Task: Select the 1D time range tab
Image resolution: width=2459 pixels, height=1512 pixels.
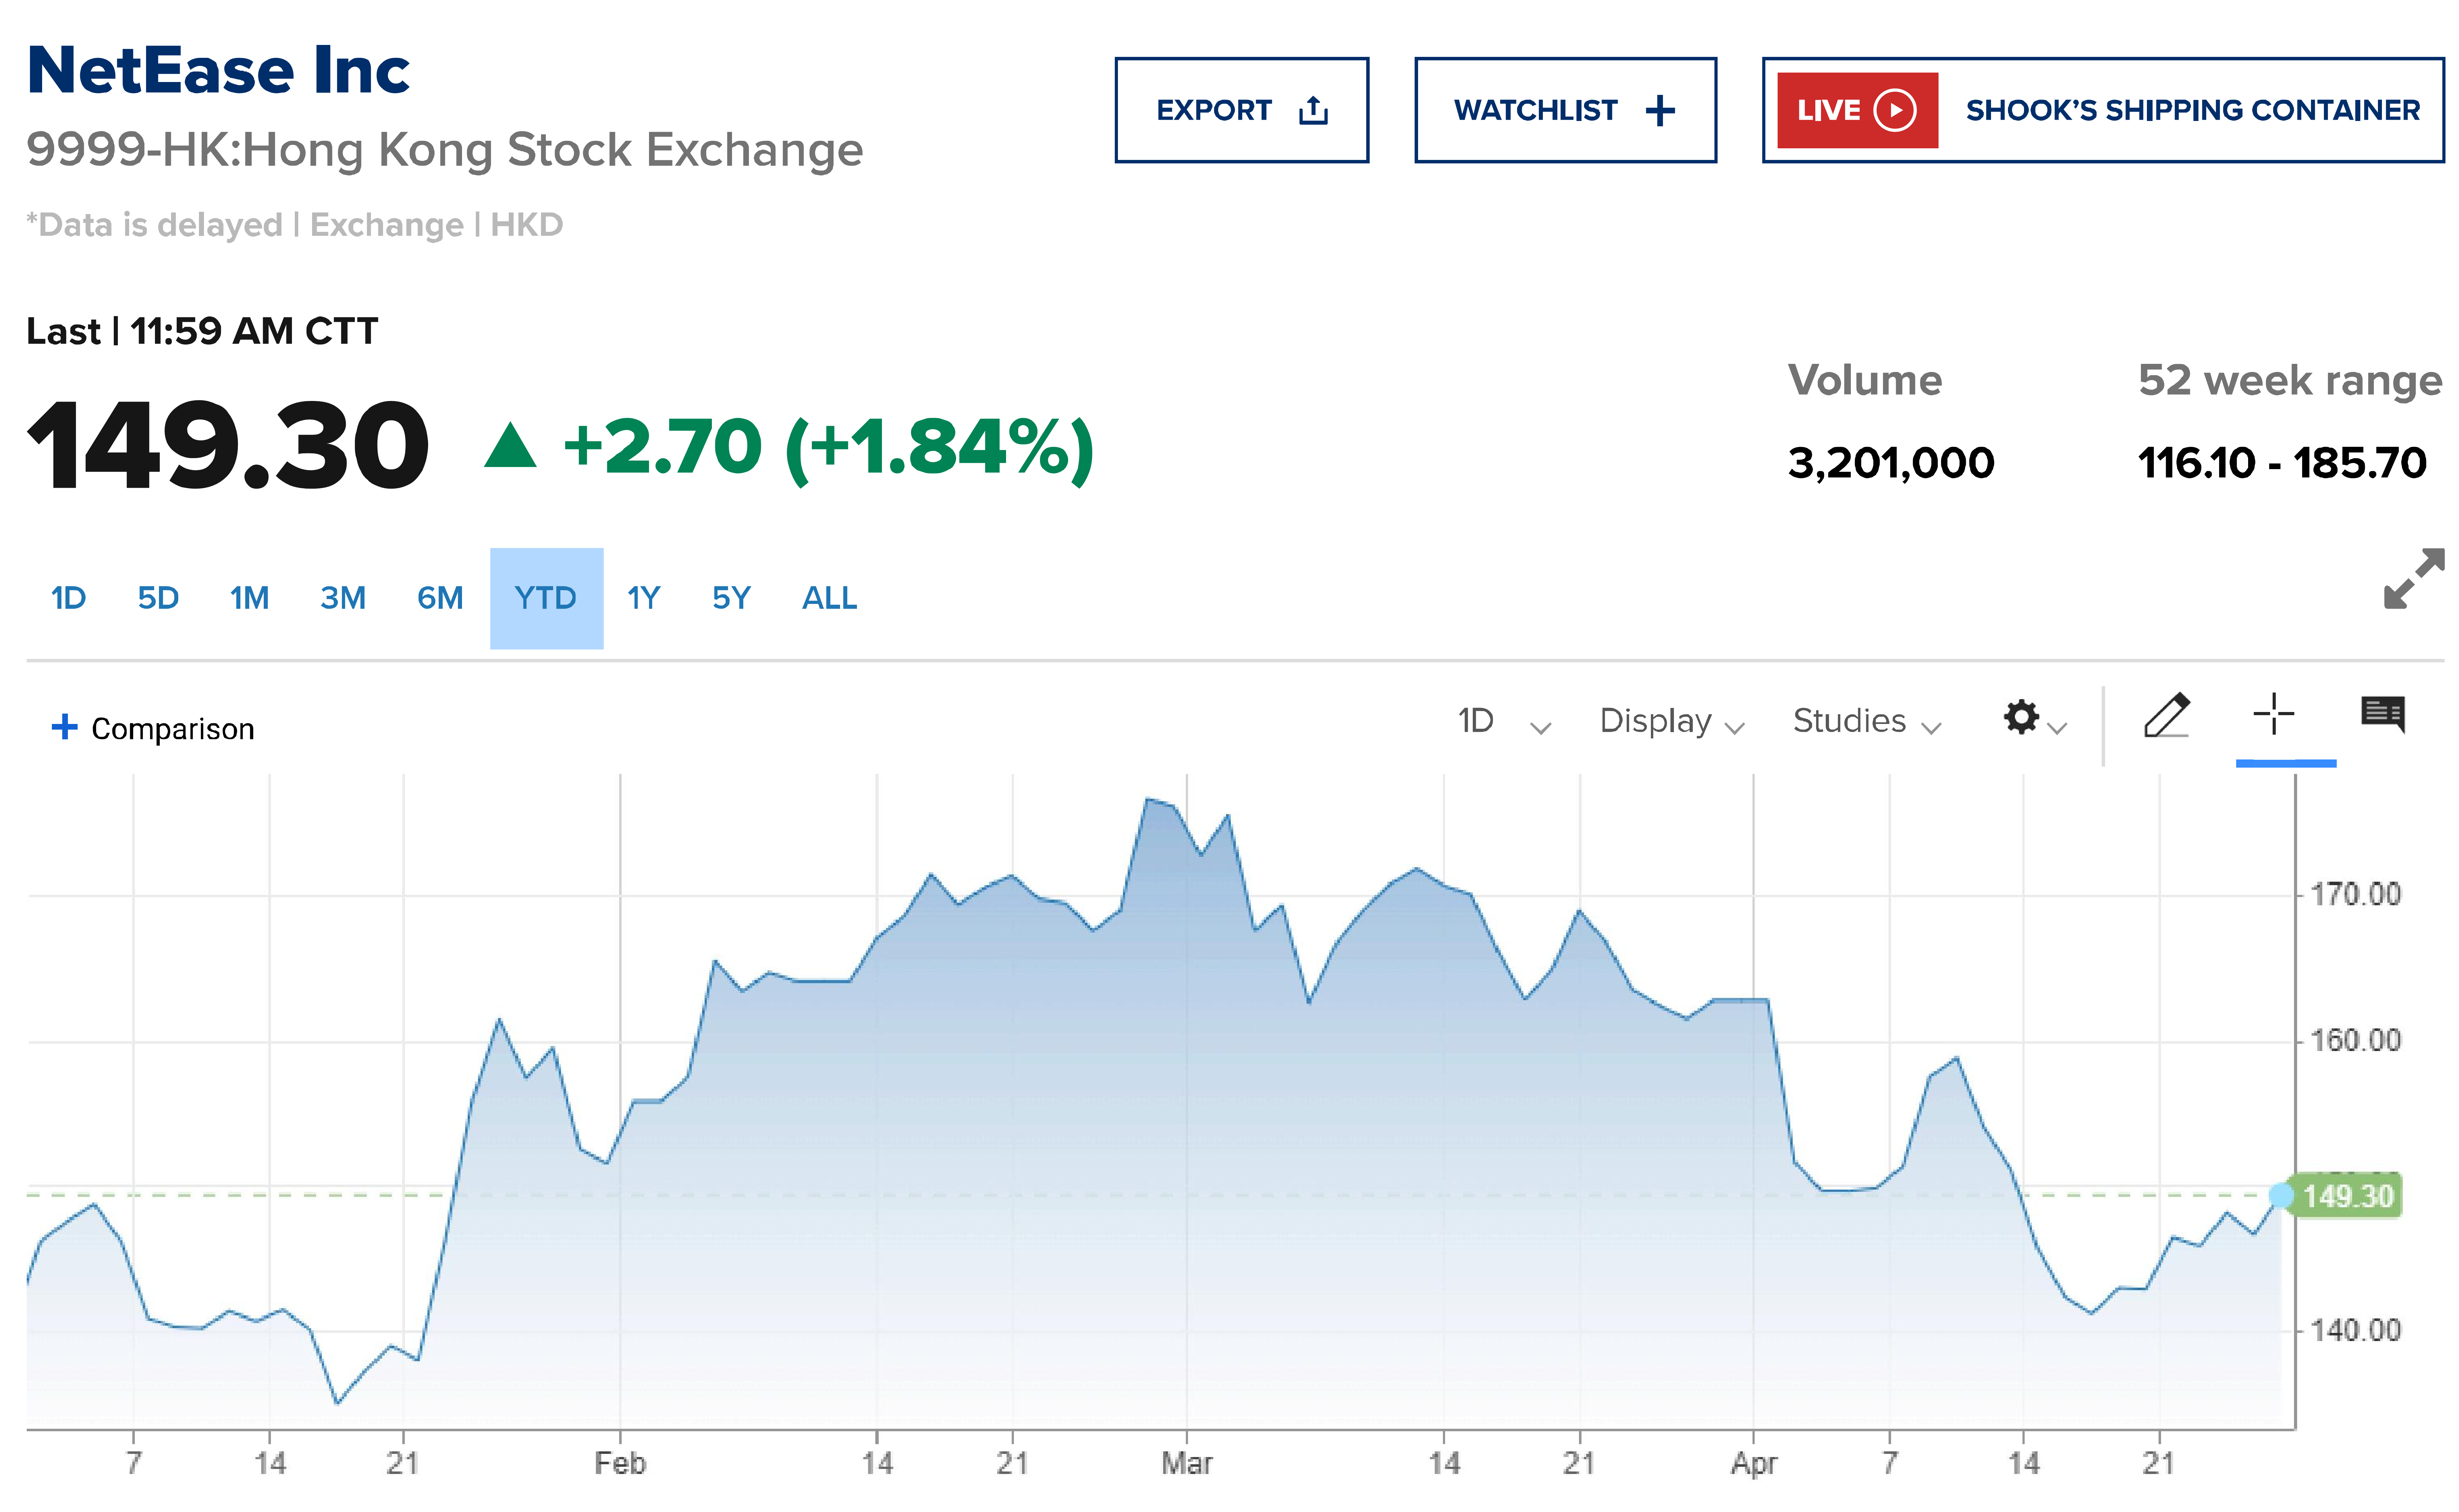Action: (x=68, y=598)
